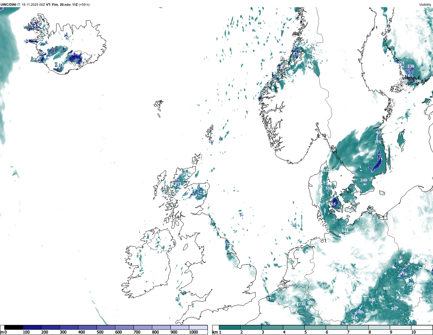Pick the 800–900 m legend color block

[161, 327]
